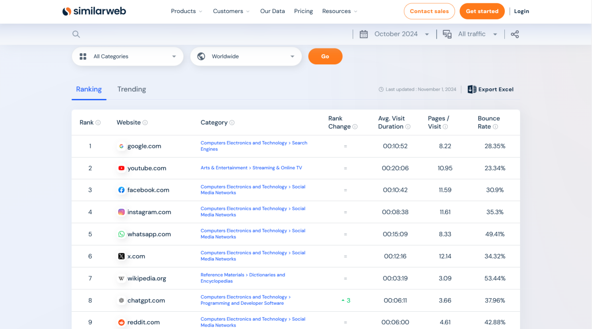Open the youtube.com website link

tap(146, 168)
